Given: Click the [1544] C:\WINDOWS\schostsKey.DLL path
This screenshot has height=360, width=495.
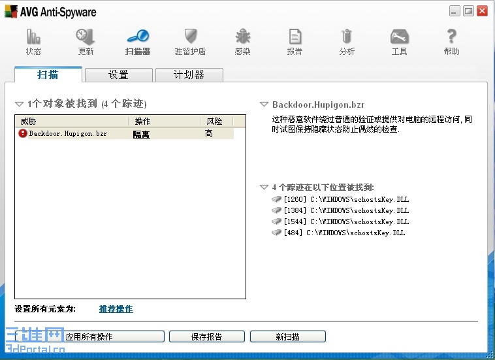Looking at the screenshot, I should click(346, 221).
